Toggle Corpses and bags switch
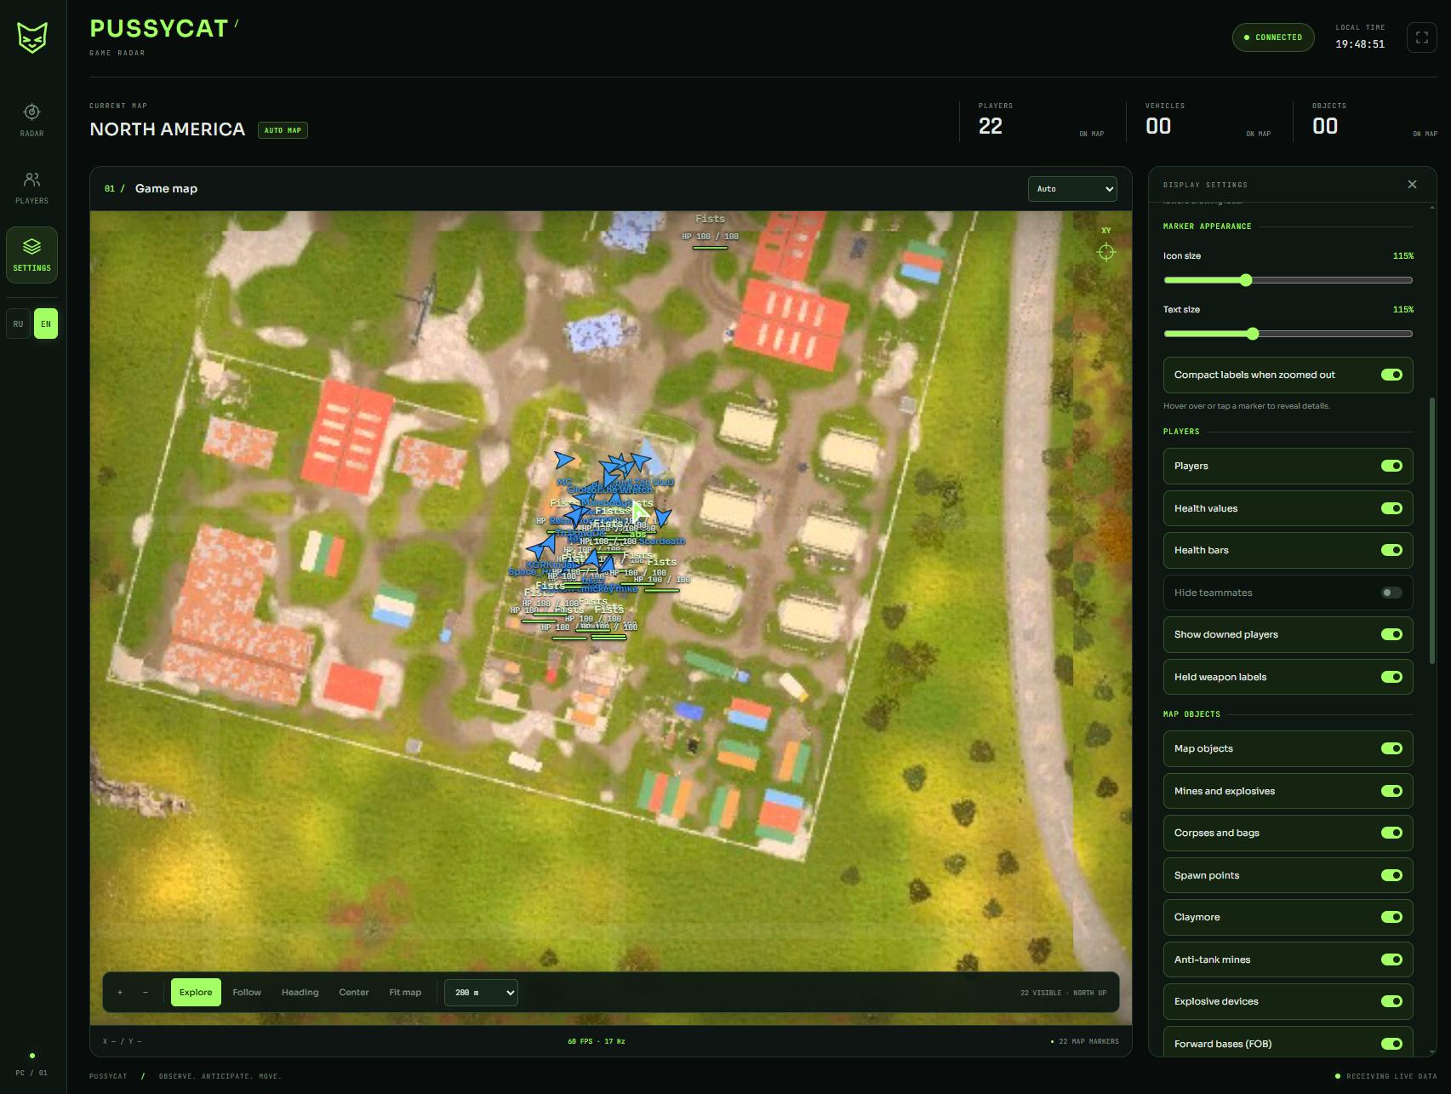 pyautogui.click(x=1391, y=833)
